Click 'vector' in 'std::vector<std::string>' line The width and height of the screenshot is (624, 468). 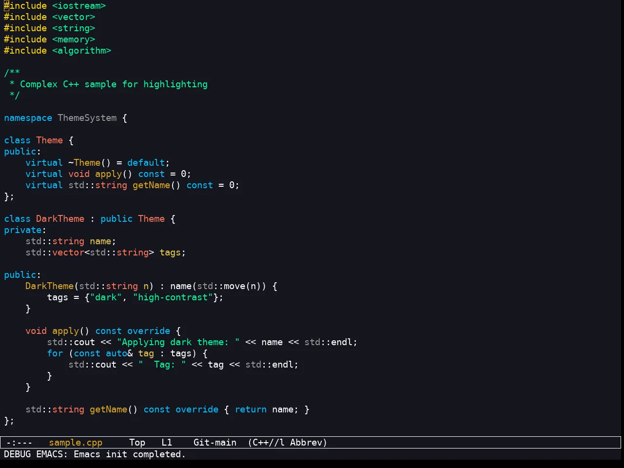pyautogui.click(x=68, y=253)
